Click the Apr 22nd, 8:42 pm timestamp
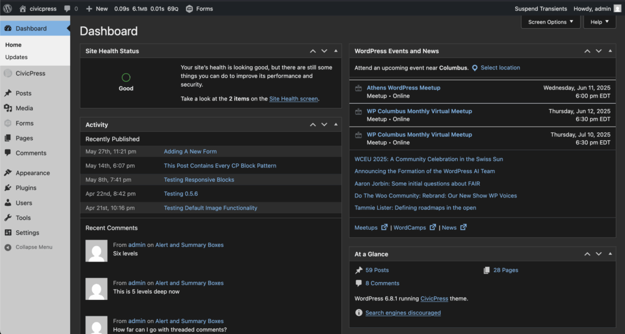Image resolution: width=625 pixels, height=334 pixels. point(110,193)
